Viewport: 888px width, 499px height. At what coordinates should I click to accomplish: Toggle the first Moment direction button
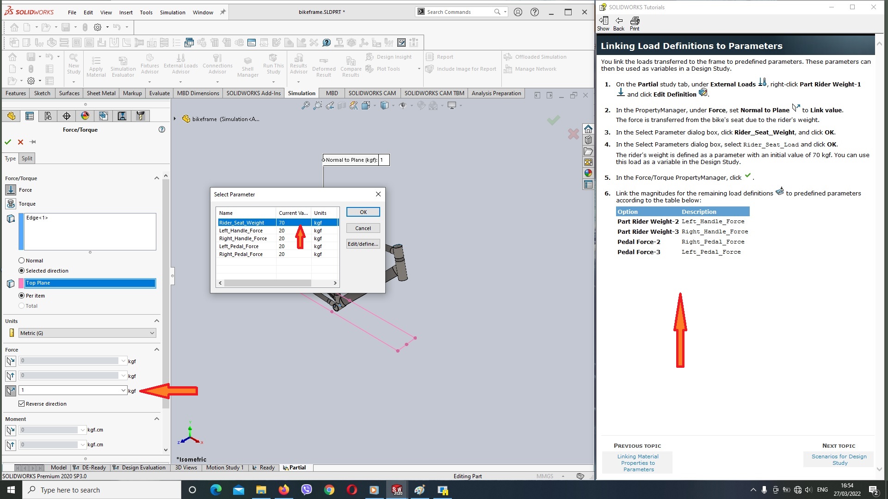pyautogui.click(x=11, y=430)
